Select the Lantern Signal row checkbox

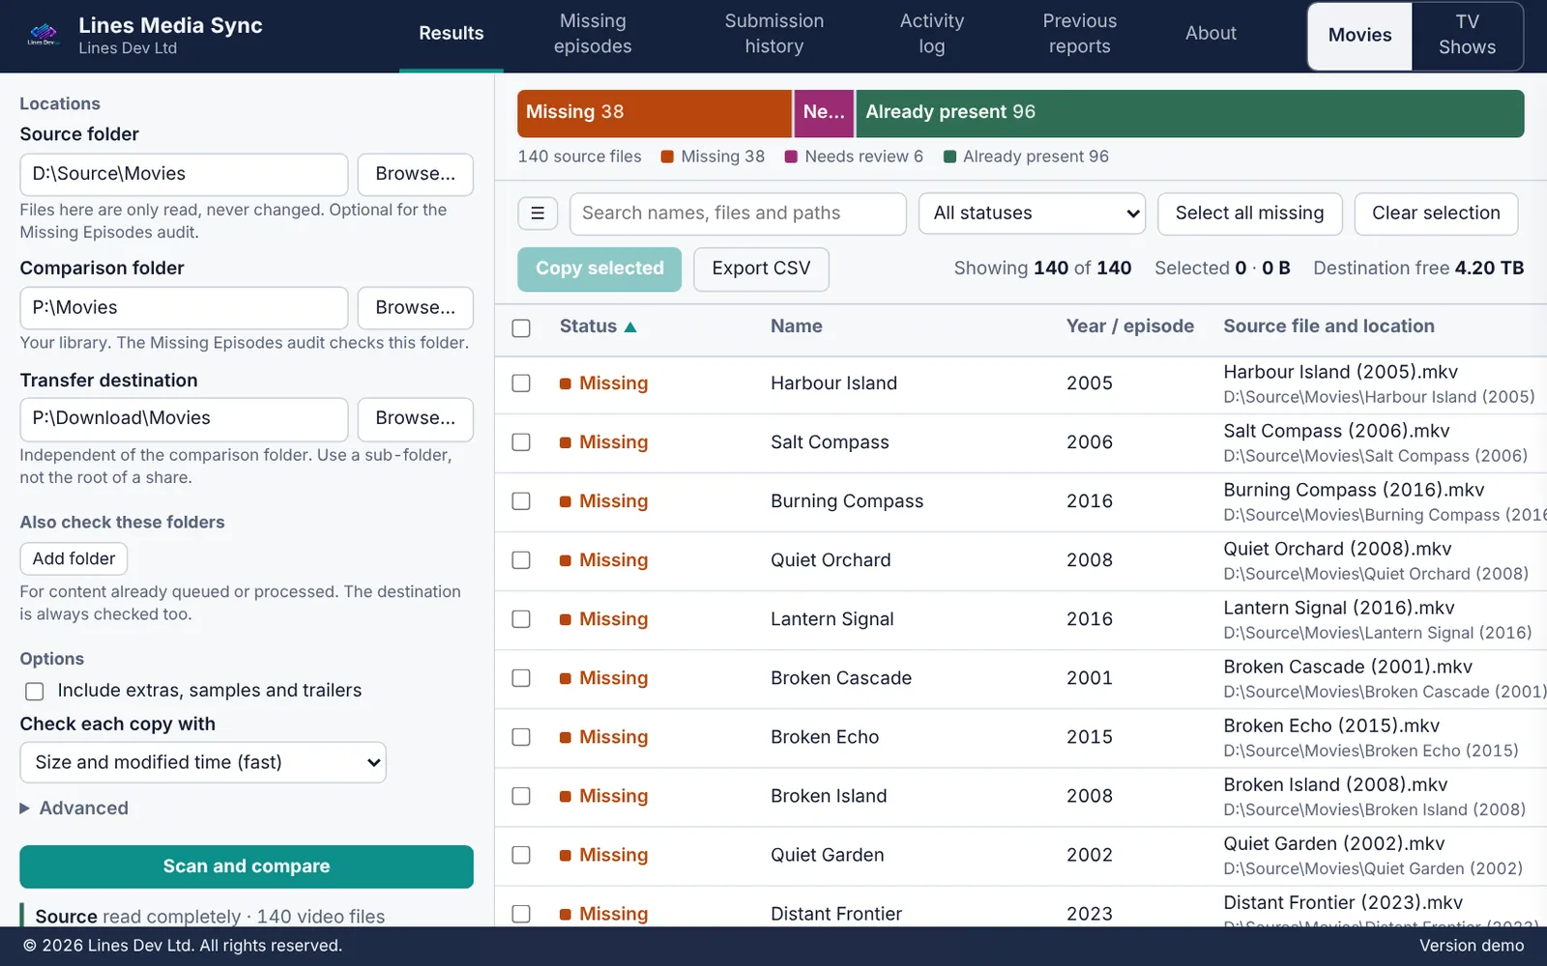pos(521,619)
